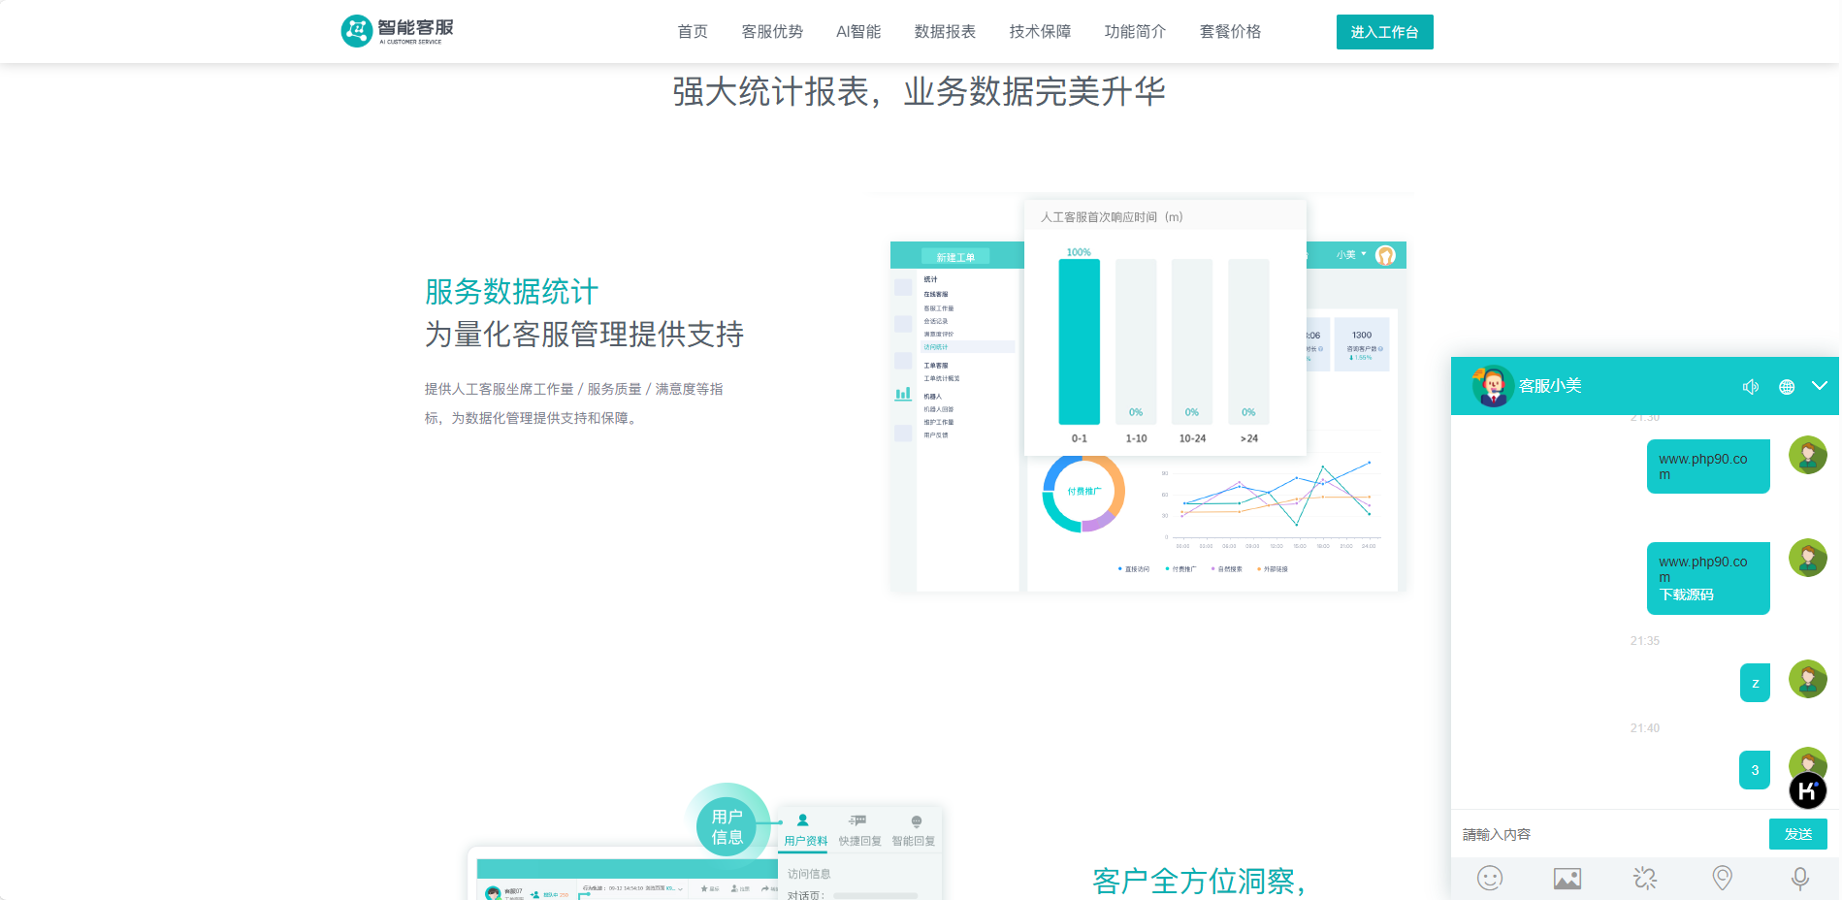Click the location pin icon in chat

coord(1722,879)
